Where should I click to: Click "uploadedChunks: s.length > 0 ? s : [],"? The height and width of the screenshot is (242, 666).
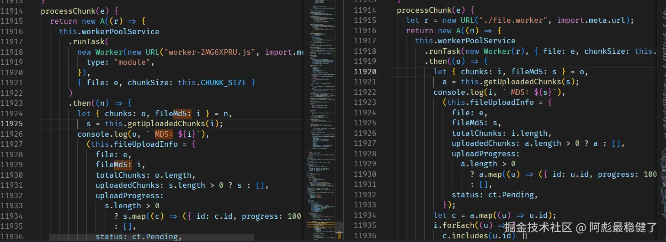(181, 185)
